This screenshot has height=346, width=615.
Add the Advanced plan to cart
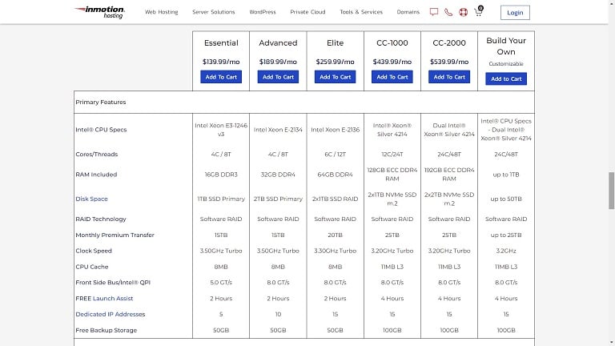tap(278, 77)
